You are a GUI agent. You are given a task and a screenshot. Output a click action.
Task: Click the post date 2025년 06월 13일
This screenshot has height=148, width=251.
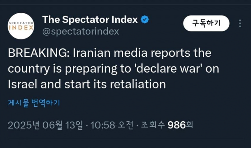pyautogui.click(x=45, y=125)
